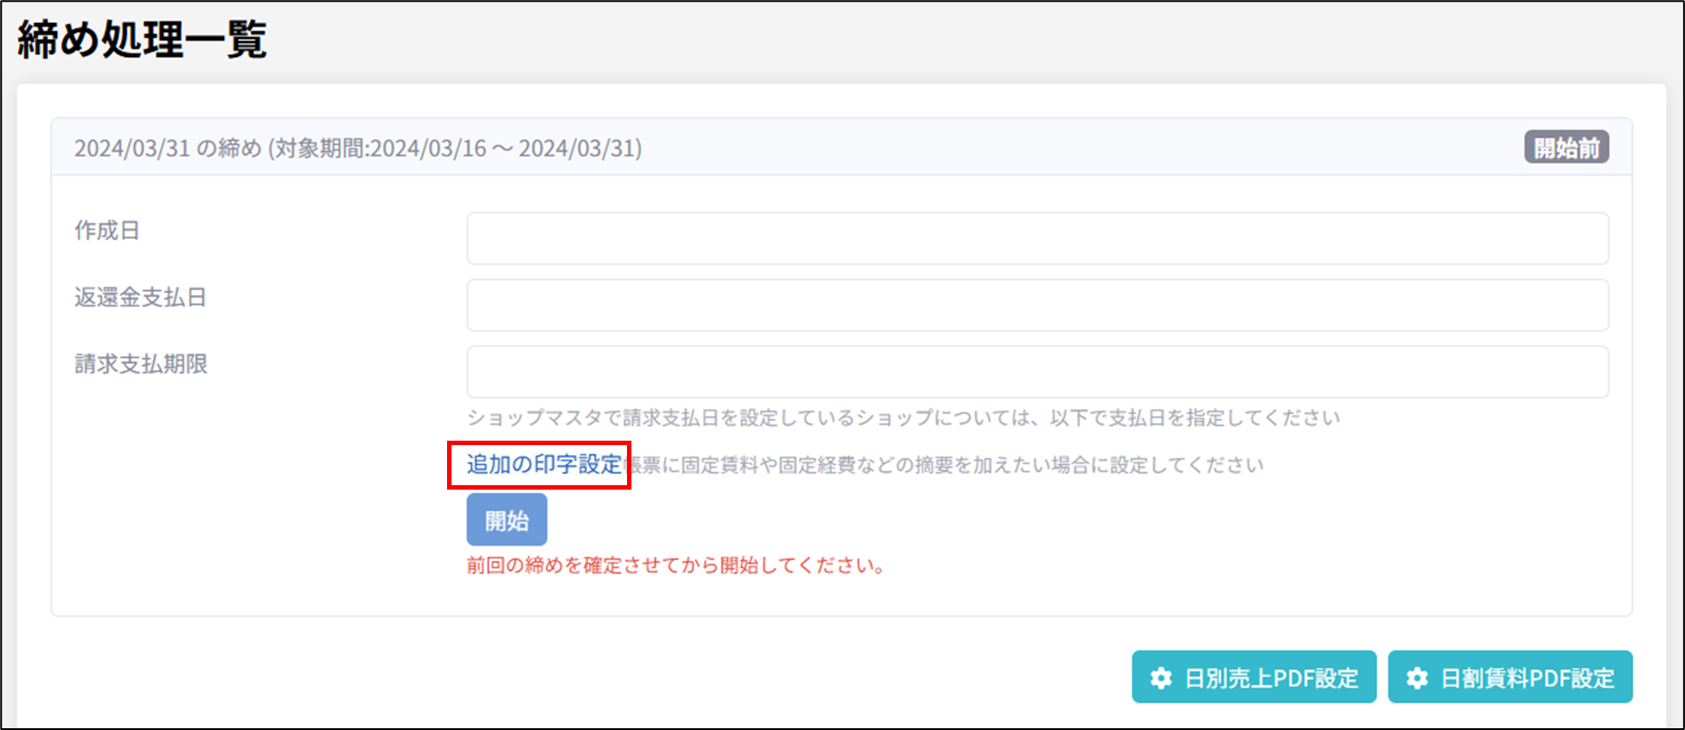
Task: Click the start date 2024/03/16 in 対象期間
Action: coord(427,148)
